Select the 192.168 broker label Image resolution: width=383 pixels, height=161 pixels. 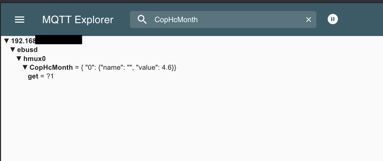pos(23,41)
